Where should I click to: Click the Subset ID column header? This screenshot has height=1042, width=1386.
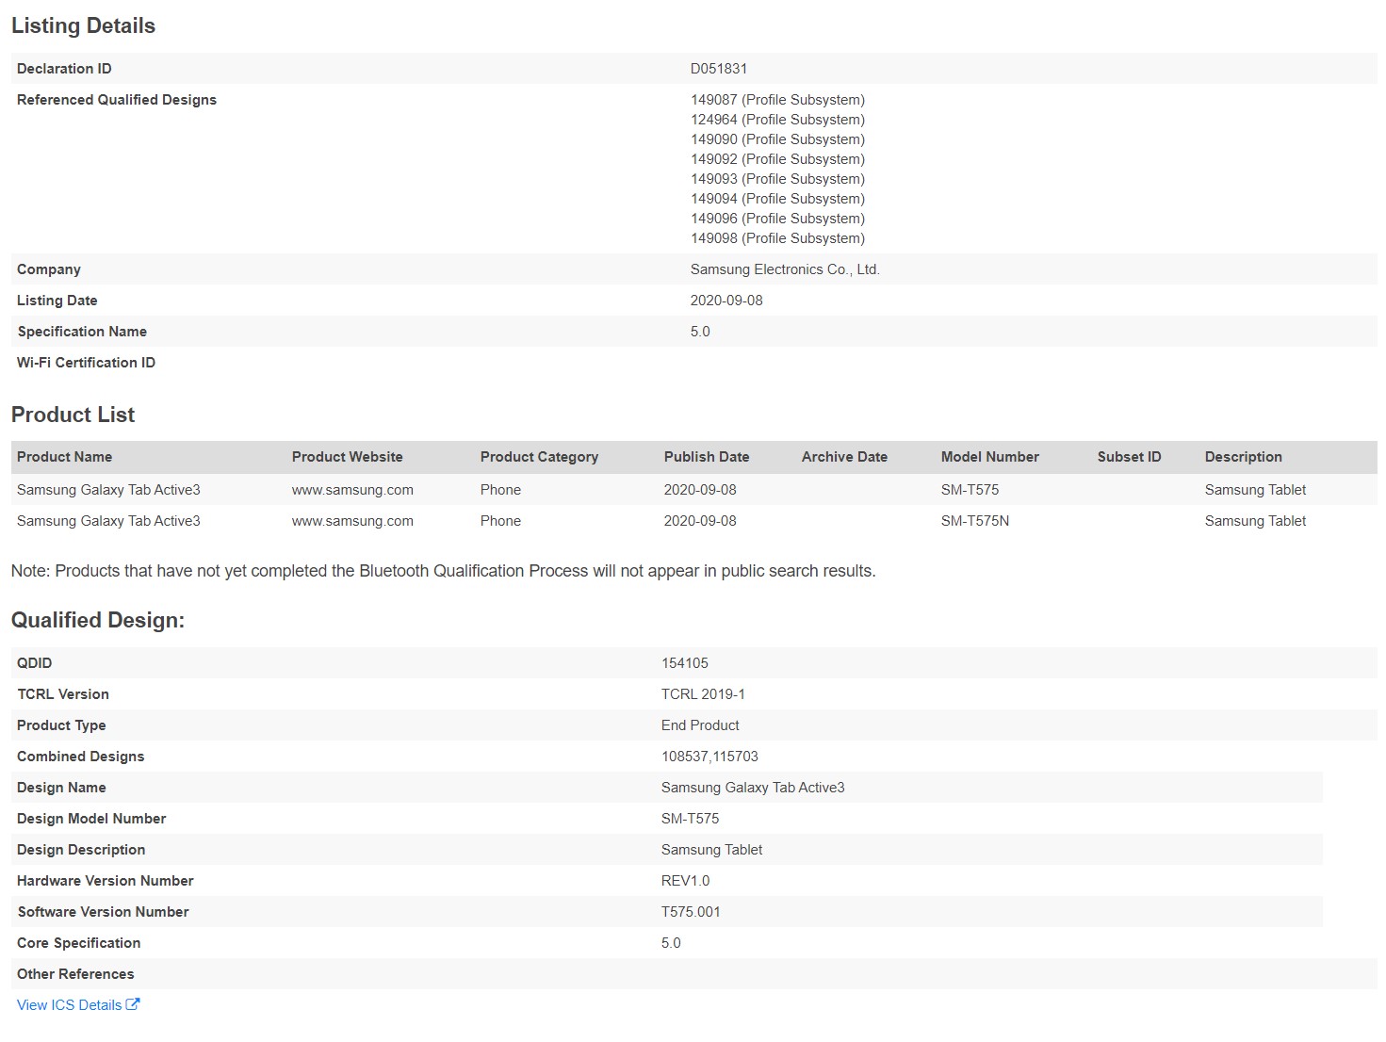1129,457
